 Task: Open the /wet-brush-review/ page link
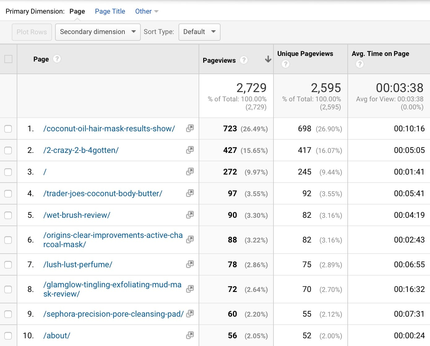coord(77,215)
